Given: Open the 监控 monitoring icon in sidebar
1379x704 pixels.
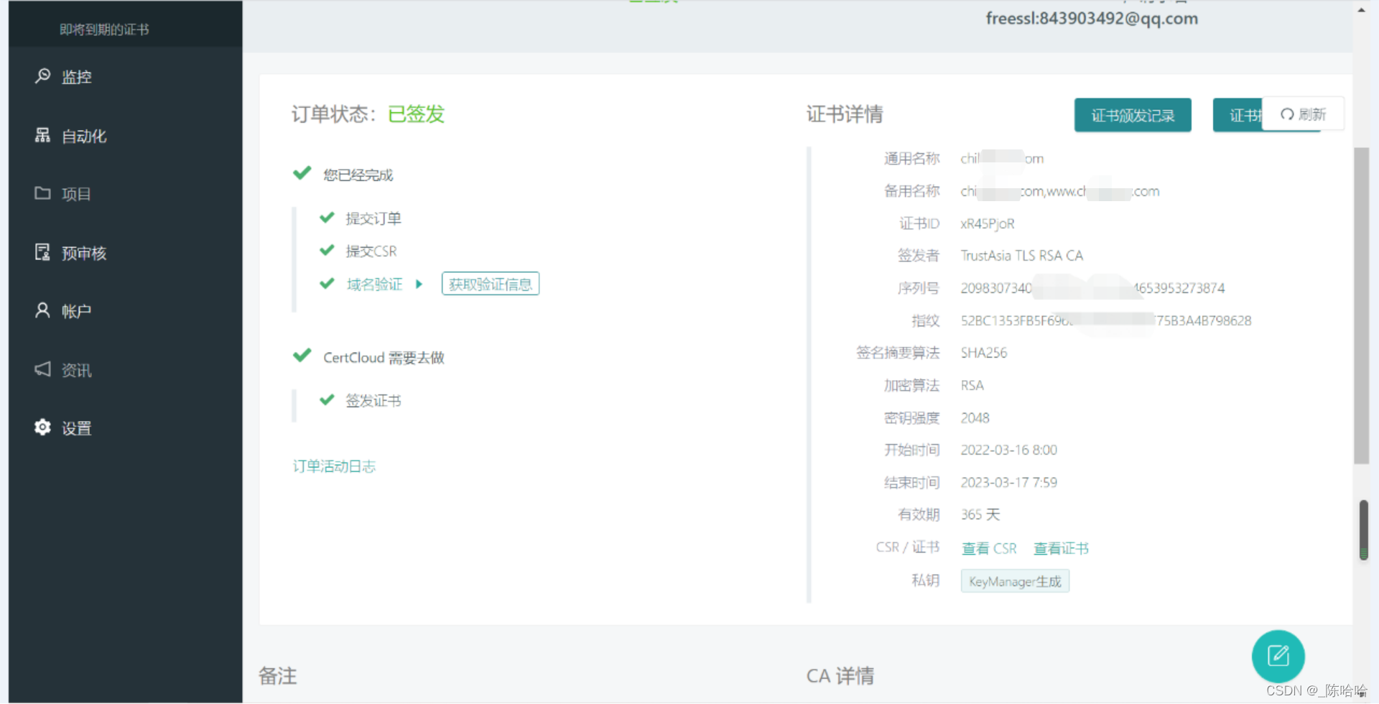Looking at the screenshot, I should coord(43,75).
